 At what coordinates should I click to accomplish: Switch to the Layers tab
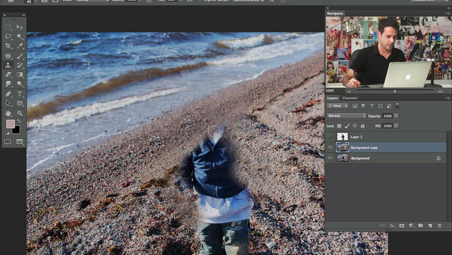332,98
